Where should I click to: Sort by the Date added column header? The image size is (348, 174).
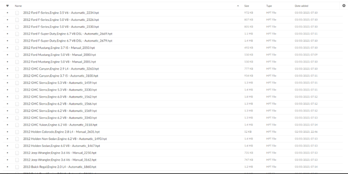(301, 6)
